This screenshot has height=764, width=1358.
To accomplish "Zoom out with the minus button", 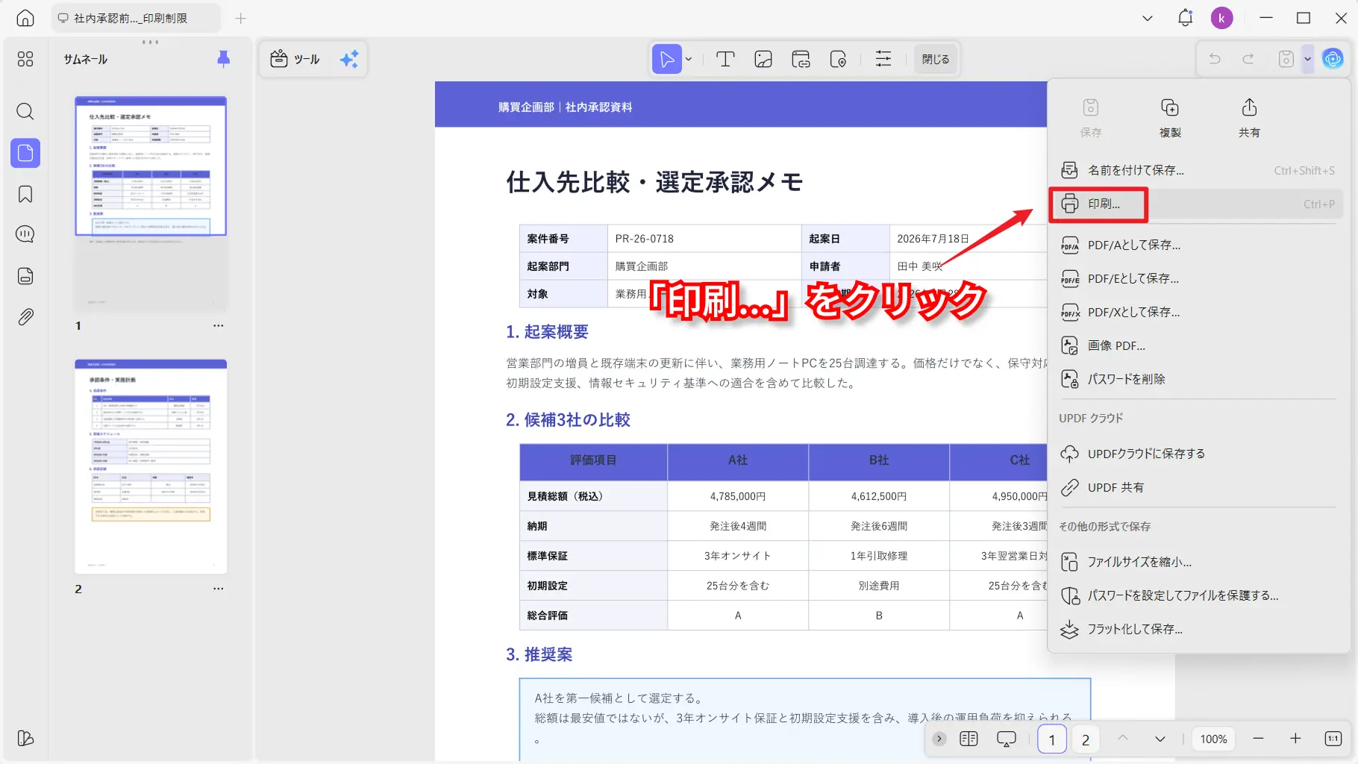I will pyautogui.click(x=1258, y=739).
